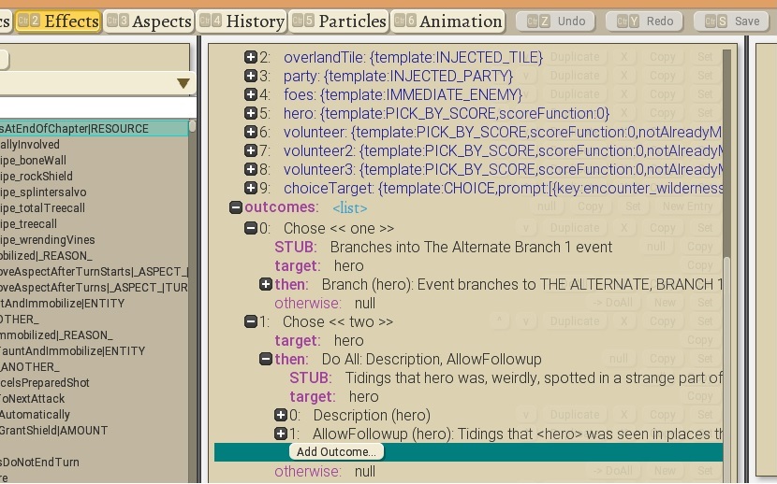
Task: Go to the Animation tab
Action: coord(447,21)
